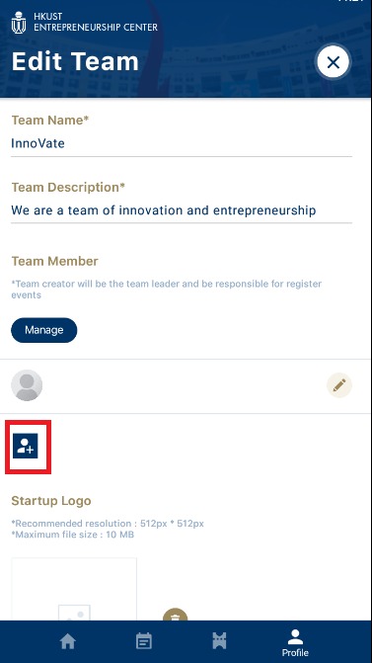Open the startup logo upload box
The height and width of the screenshot is (663, 372).
(x=74, y=590)
